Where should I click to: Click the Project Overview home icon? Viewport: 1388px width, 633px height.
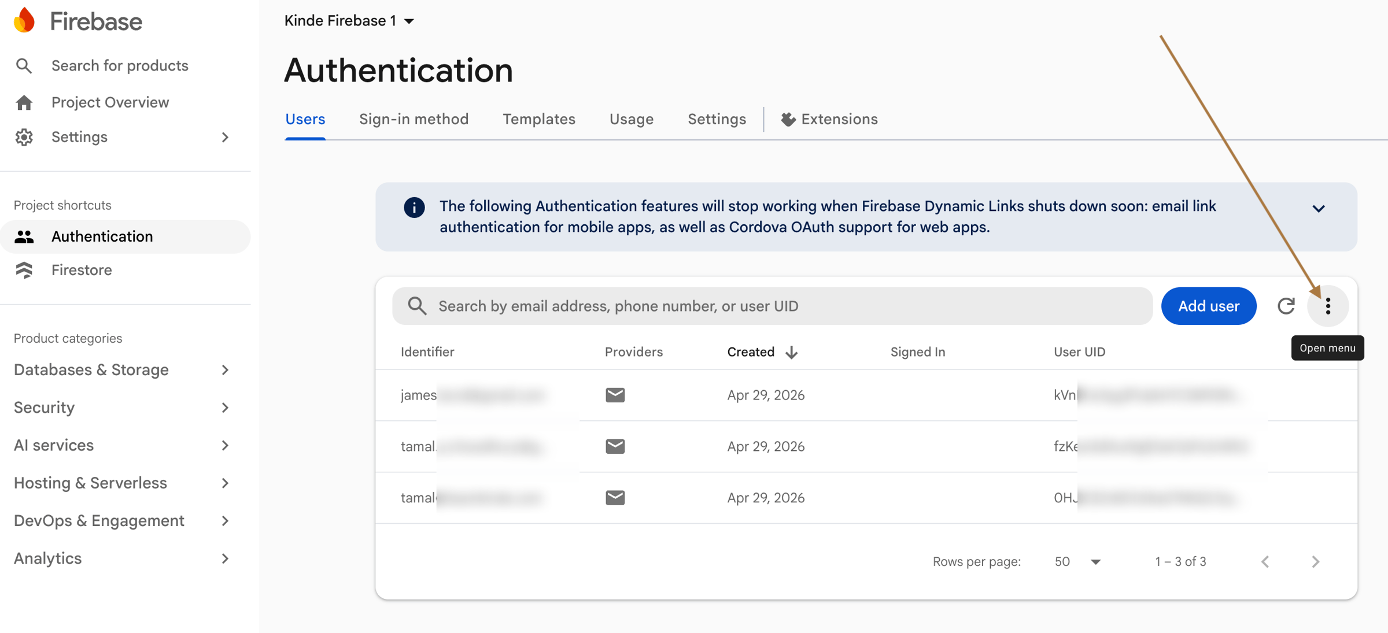24,103
